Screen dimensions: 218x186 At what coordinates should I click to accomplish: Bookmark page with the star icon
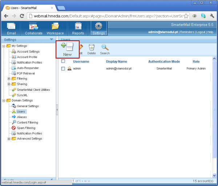pos(186,16)
